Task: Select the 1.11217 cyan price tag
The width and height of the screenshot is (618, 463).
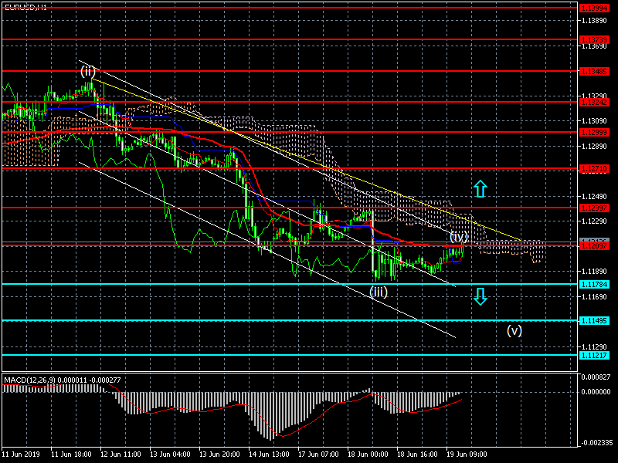Action: (x=594, y=356)
